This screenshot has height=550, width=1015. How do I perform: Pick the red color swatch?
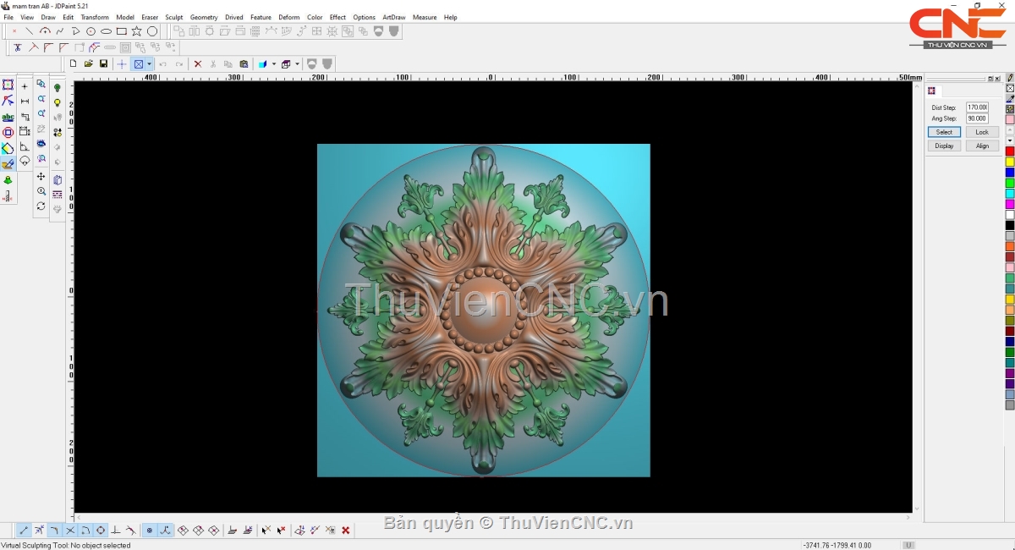coord(1010,151)
